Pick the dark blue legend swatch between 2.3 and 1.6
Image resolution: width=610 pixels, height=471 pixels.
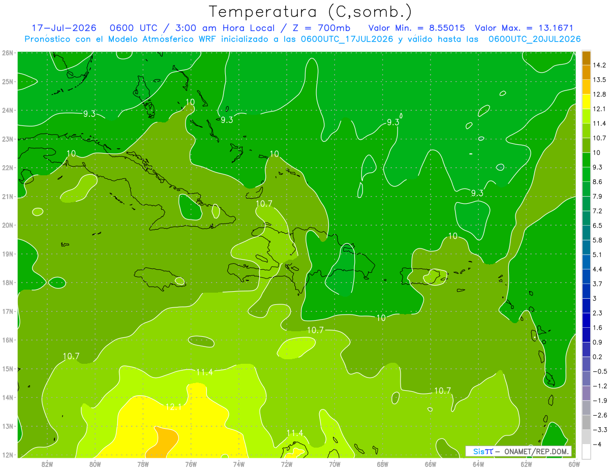pos(586,320)
